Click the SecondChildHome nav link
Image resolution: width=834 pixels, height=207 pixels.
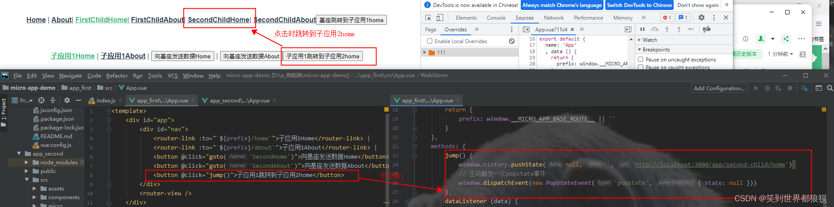(218, 20)
